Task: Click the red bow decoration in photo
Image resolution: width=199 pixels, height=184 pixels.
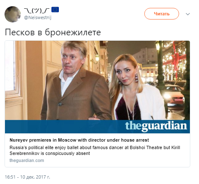Action: 175,59
